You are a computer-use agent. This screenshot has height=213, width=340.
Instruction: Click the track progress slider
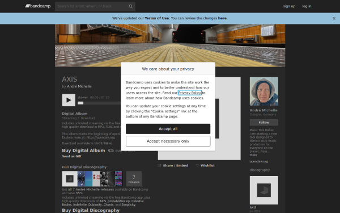pos(99,103)
